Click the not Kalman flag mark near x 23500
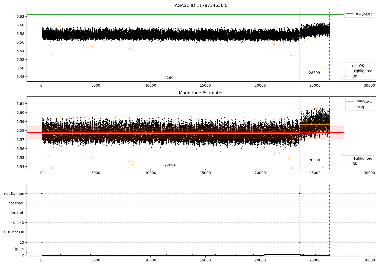The height and width of the screenshot is (266, 380). tap(300, 194)
